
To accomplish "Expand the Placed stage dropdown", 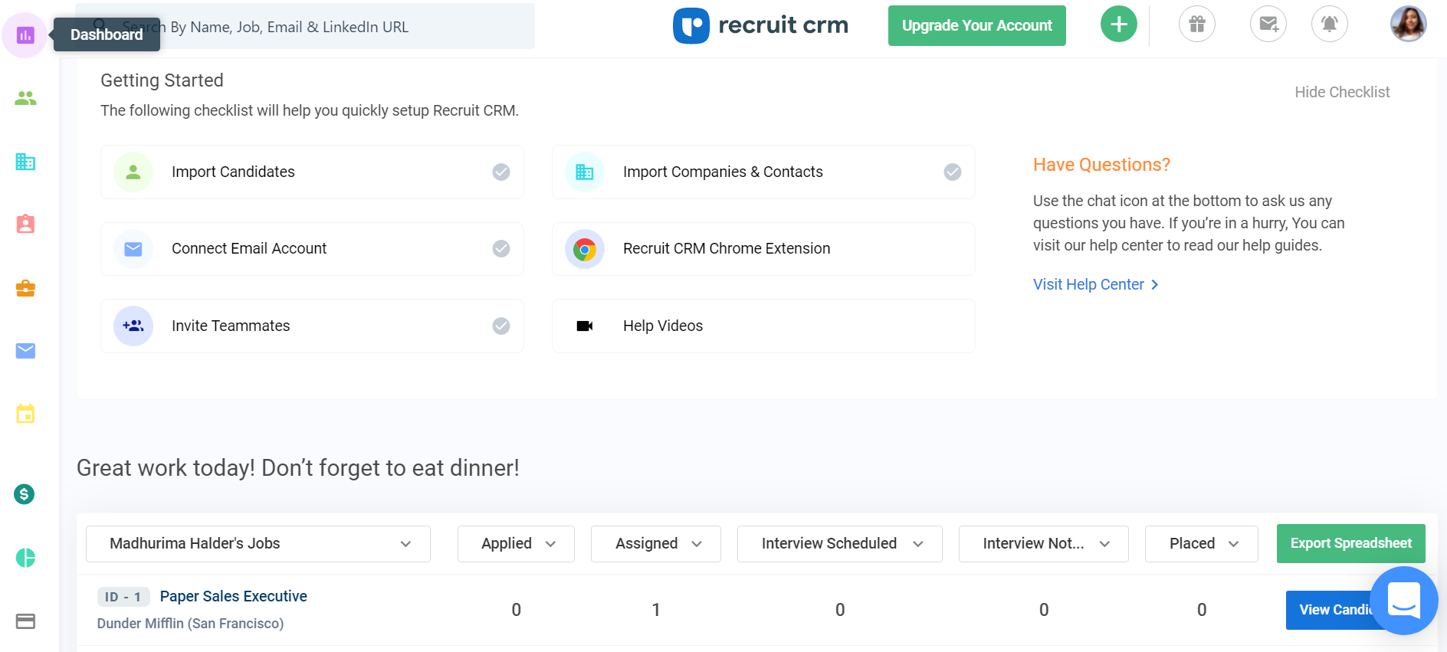I will pos(1202,544).
